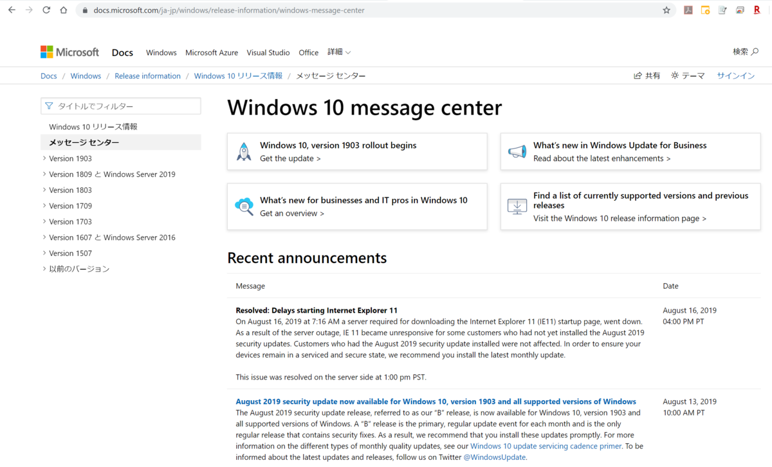Click the Date column header
Image resolution: width=772 pixels, height=467 pixels.
[x=670, y=286]
